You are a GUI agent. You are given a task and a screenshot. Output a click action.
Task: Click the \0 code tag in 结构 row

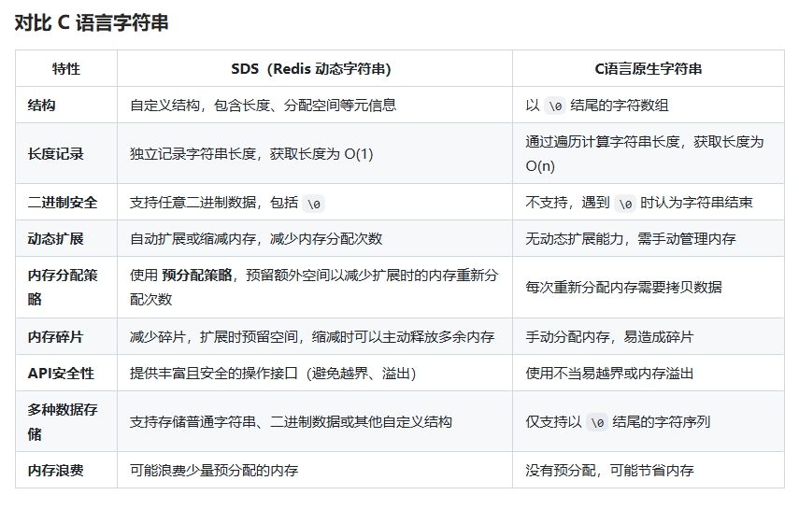click(555, 106)
